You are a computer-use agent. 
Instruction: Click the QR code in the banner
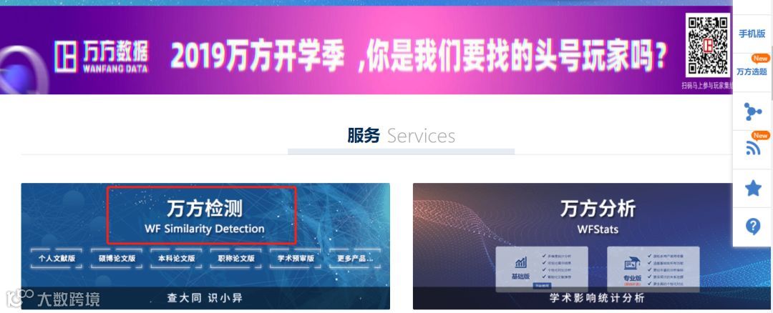pyautogui.click(x=708, y=46)
